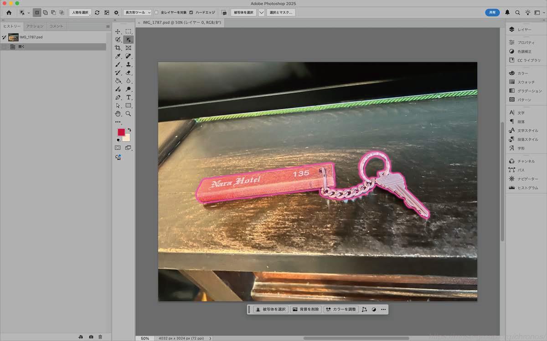Select the Hand tool

click(118, 113)
